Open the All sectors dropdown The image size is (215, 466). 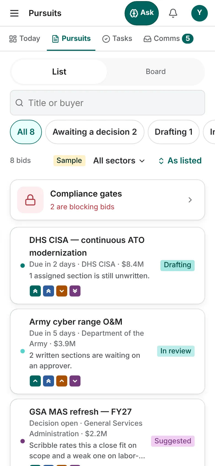(119, 161)
